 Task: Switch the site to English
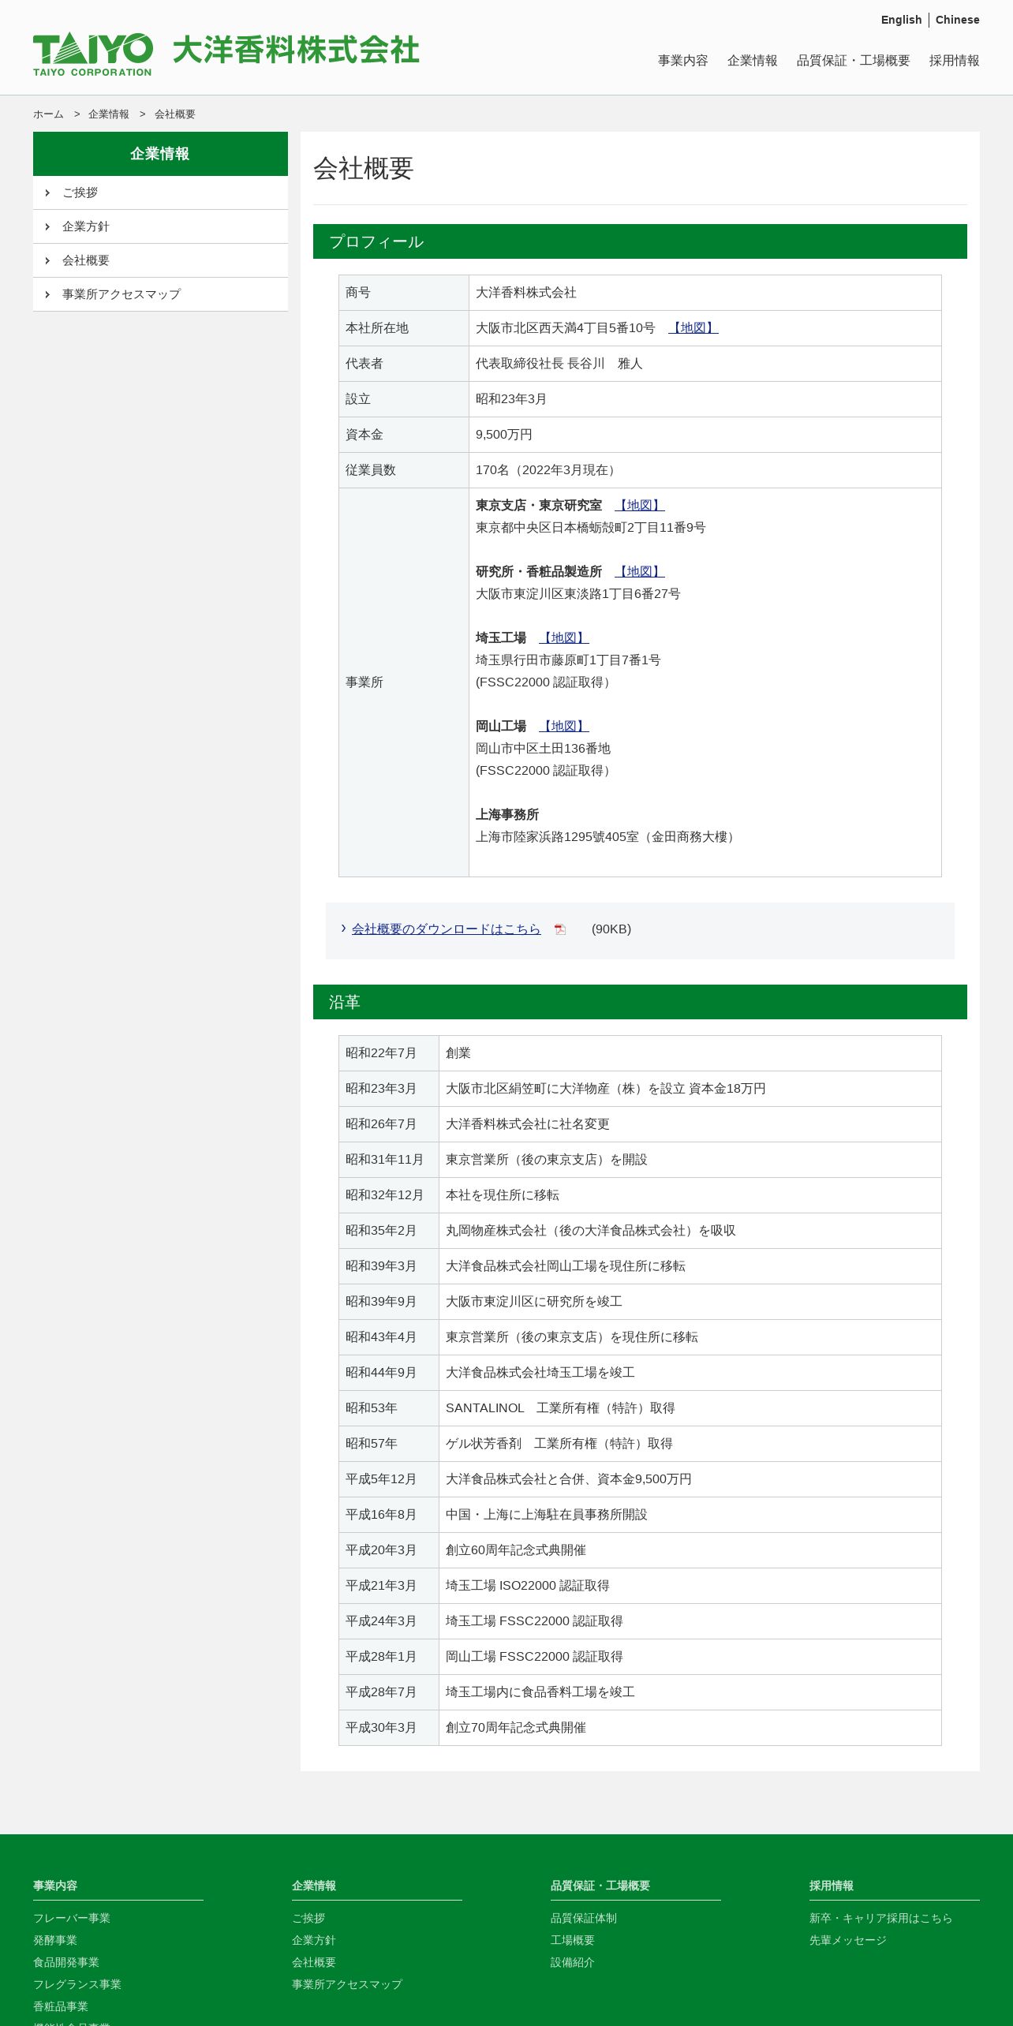coord(901,20)
